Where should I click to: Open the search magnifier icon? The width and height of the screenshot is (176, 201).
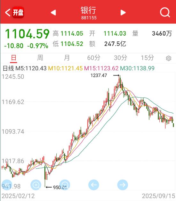click(165, 13)
